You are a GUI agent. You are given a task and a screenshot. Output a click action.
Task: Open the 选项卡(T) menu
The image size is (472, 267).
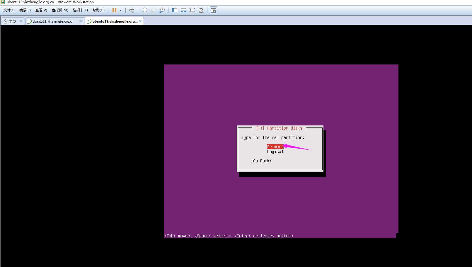point(80,10)
